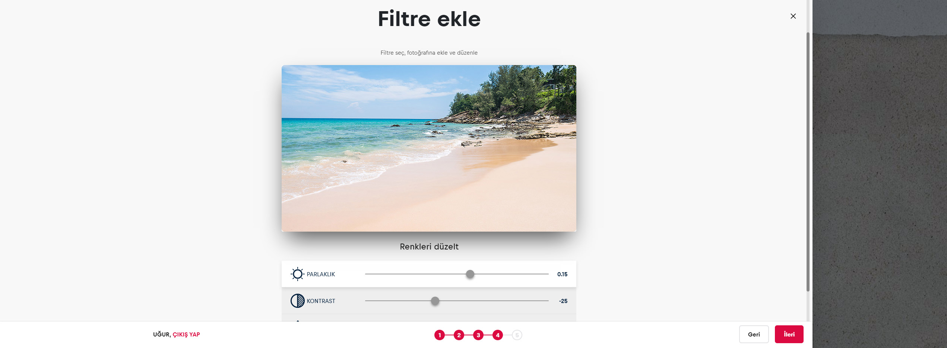
Task: Click the brightness value 0.15
Action: point(562,274)
